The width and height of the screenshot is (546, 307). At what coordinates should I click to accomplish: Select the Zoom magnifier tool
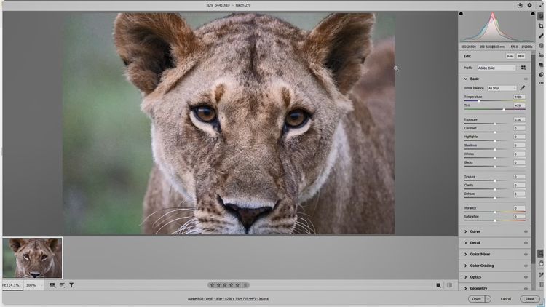(541, 253)
